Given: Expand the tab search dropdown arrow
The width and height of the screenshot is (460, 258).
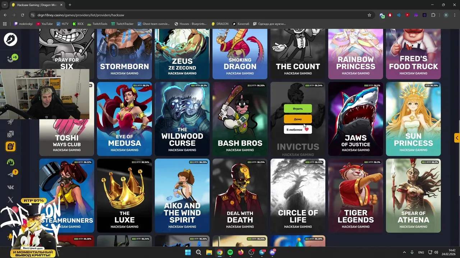Looking at the screenshot, I should 5,5.
